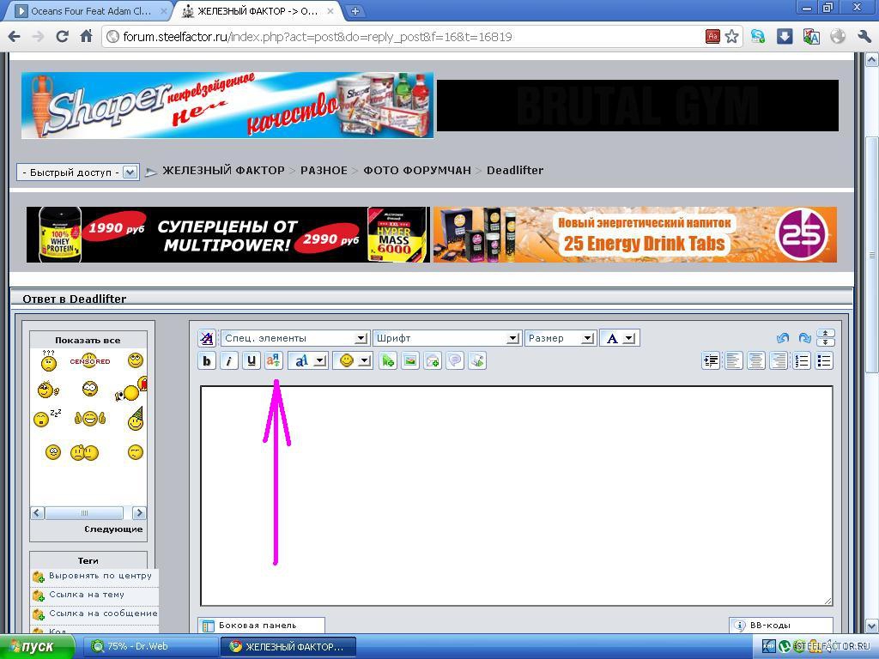Insert the thumbs-up smiley
The height and width of the screenshot is (659, 879).
89,418
